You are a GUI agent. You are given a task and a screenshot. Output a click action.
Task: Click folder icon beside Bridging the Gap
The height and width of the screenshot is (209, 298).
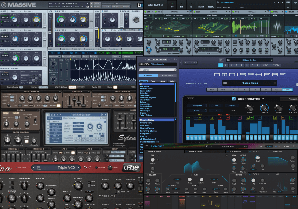(x=228, y=60)
